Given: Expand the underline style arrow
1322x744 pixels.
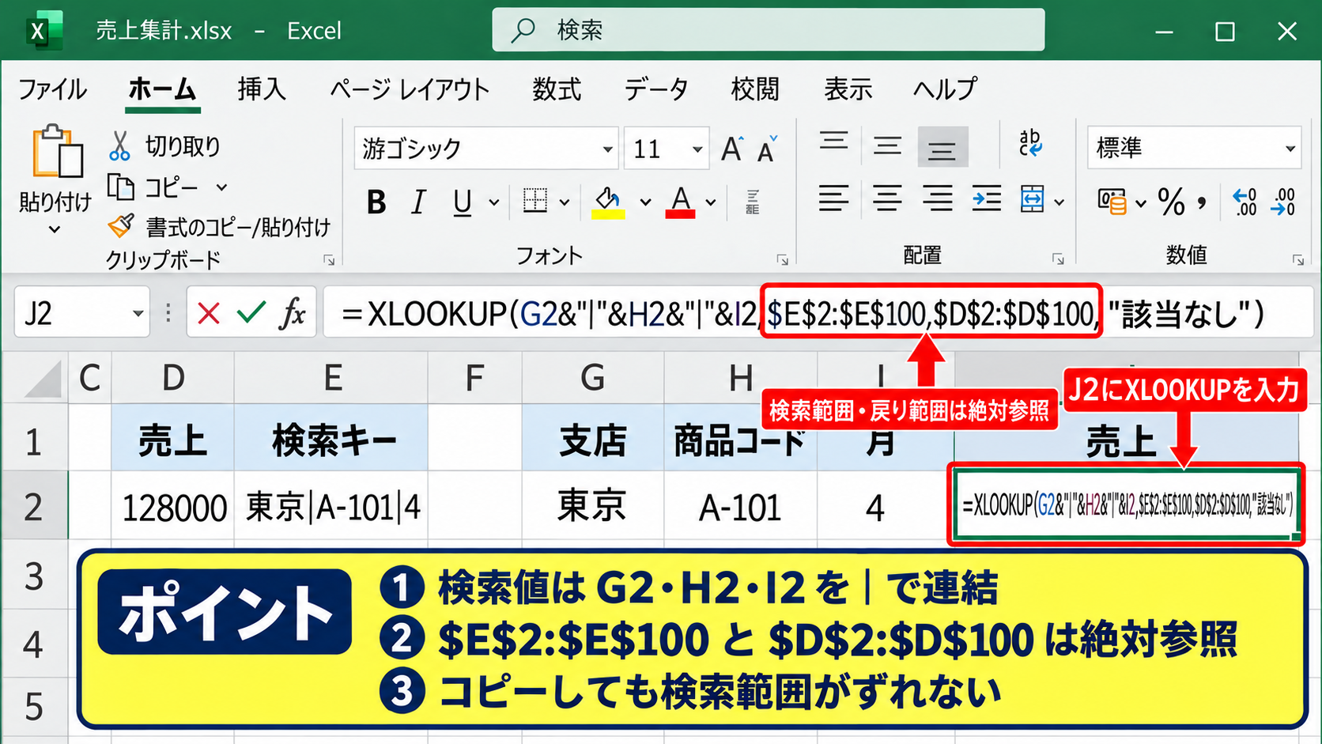Looking at the screenshot, I should point(494,203).
